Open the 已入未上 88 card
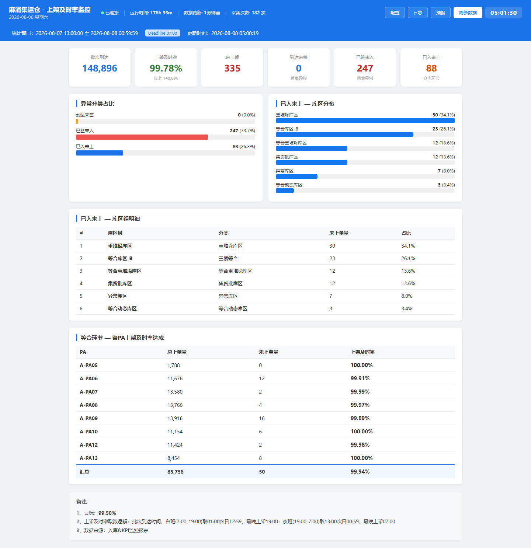 tap(431, 67)
